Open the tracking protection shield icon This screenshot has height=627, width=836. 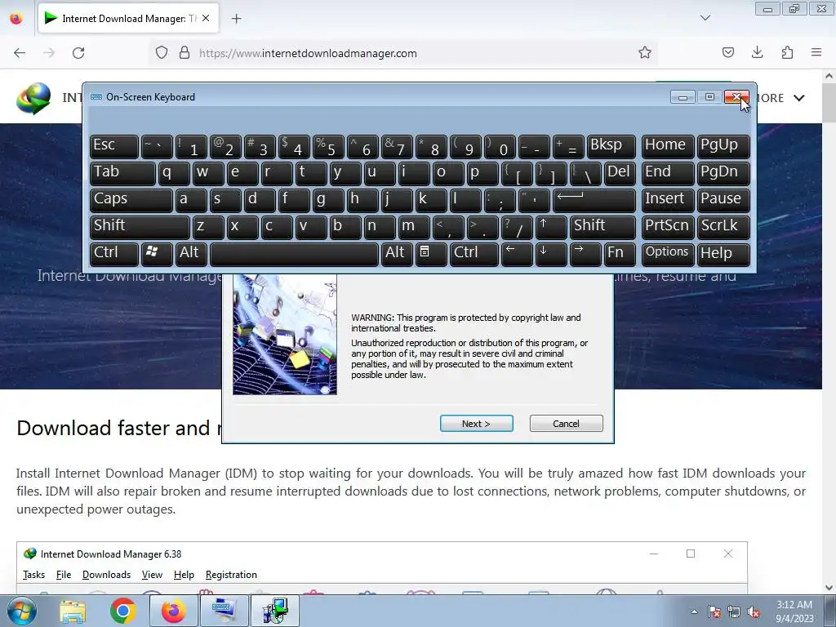(x=162, y=53)
